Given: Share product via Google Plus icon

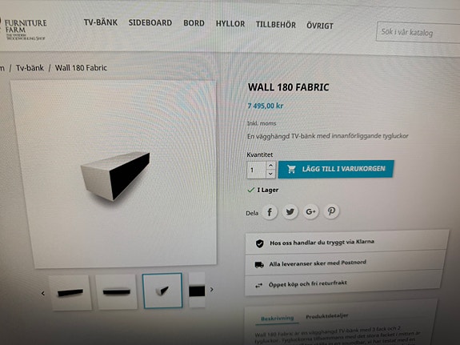Looking at the screenshot, I should coord(310,211).
